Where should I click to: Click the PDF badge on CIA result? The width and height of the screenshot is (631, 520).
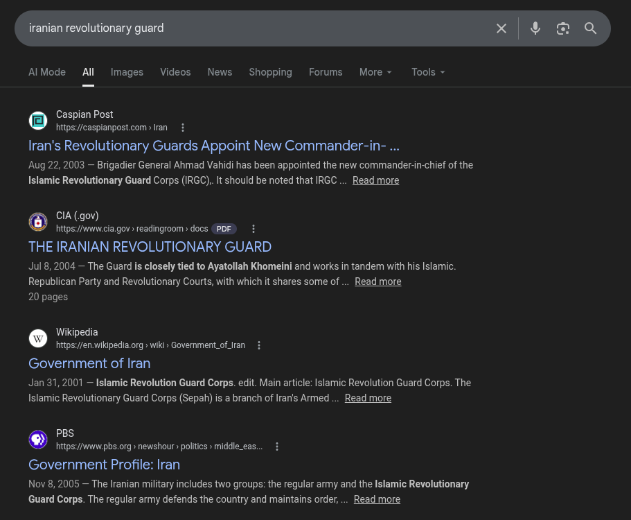[x=224, y=229]
